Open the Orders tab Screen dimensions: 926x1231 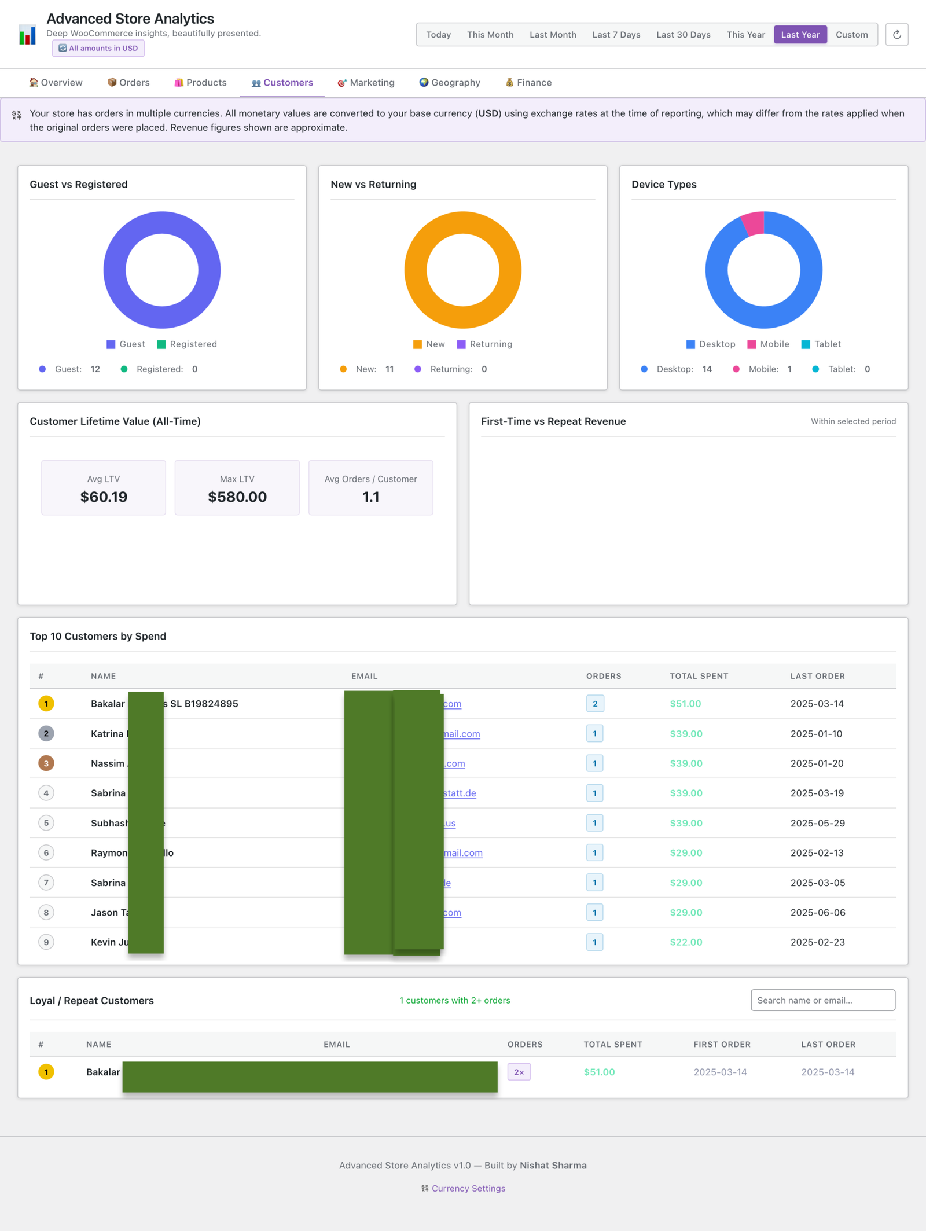tap(128, 83)
